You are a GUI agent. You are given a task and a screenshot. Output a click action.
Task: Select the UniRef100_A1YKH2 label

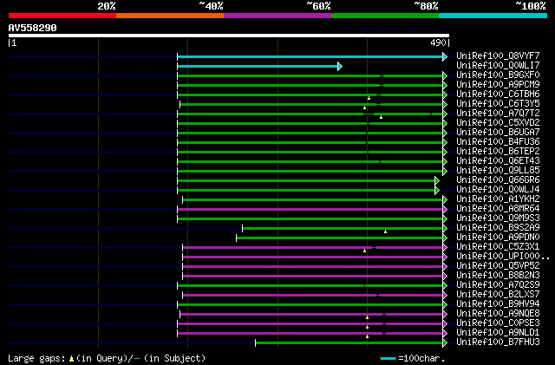[x=498, y=199]
